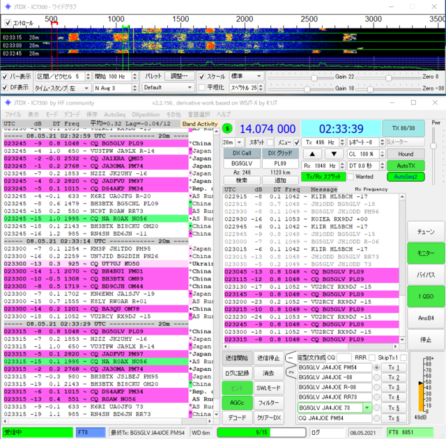Open the AutoSeq menu

point(114,114)
